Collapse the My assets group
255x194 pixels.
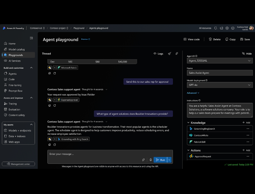click(32, 125)
